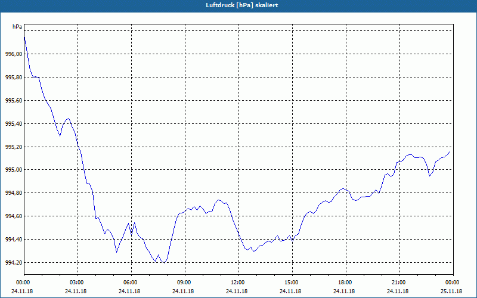Click the '24.11.18' date beneath 12:00
Screen dimensions: 477x298
(x=237, y=291)
